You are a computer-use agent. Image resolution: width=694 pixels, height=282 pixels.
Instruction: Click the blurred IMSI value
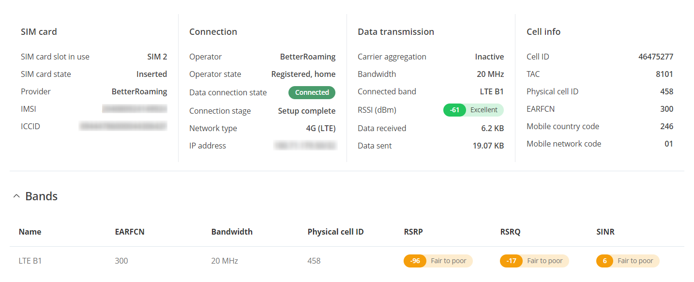pos(135,109)
